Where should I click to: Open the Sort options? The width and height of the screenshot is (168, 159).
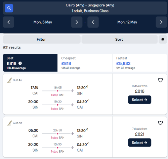(x=120, y=39)
